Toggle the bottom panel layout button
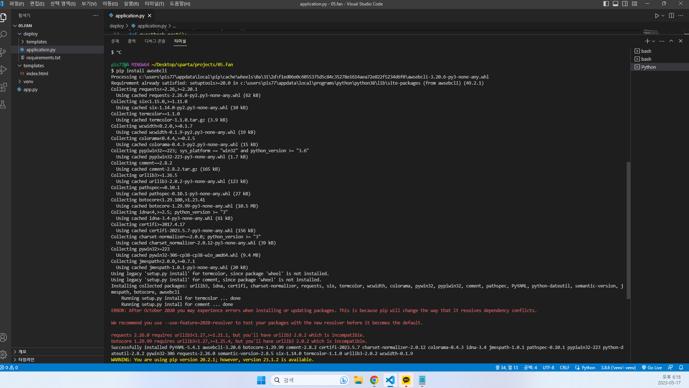The width and height of the screenshot is (689, 388). click(616, 4)
